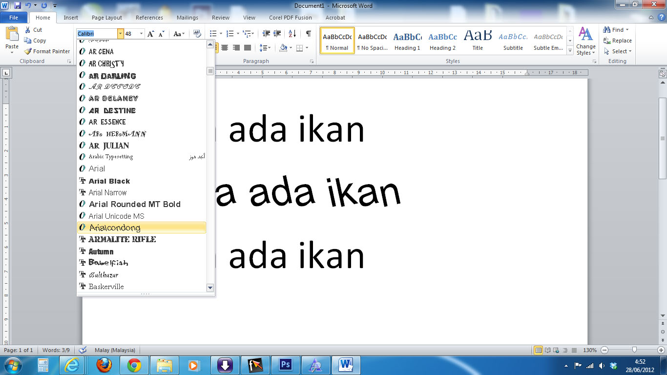Click the Sort A-Z icon
This screenshot has height=375, width=667.
tap(292, 34)
